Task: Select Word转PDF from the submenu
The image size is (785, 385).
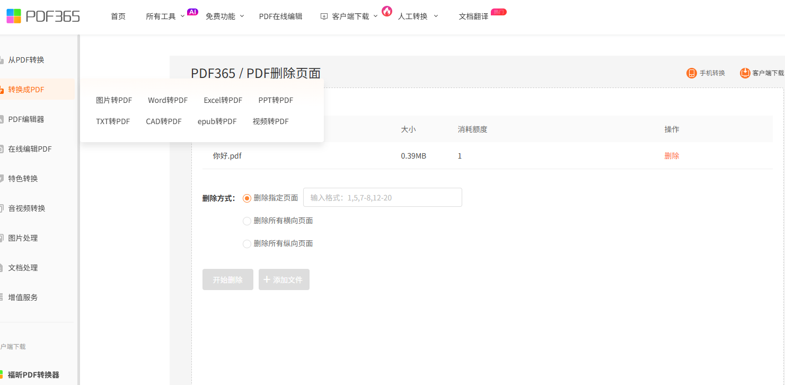Action: 167,100
